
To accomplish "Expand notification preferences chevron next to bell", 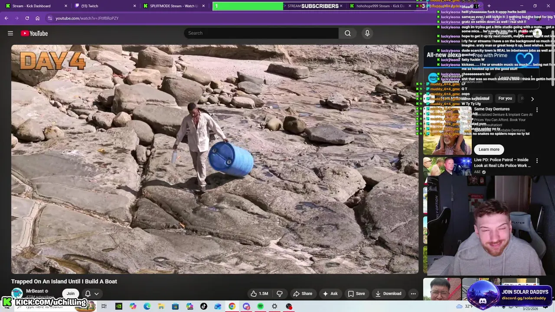I will (96, 293).
